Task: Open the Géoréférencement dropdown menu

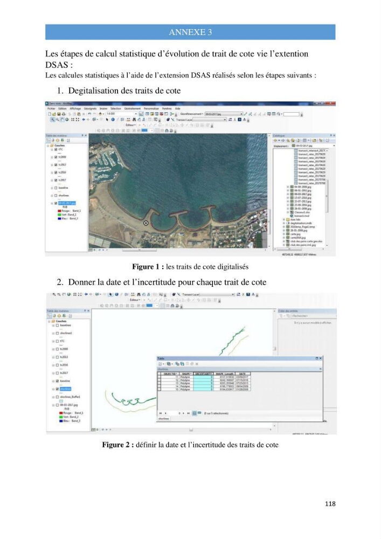Action: tap(192, 114)
